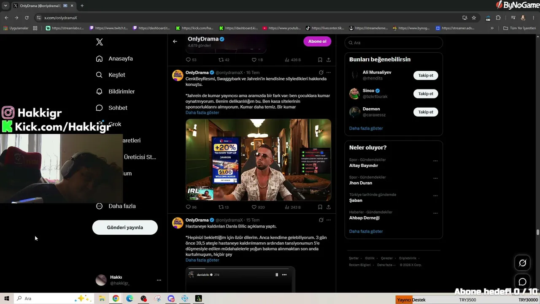Open the Chrome profile avatar
Image resolution: width=540 pixels, height=304 pixels.
(x=523, y=18)
